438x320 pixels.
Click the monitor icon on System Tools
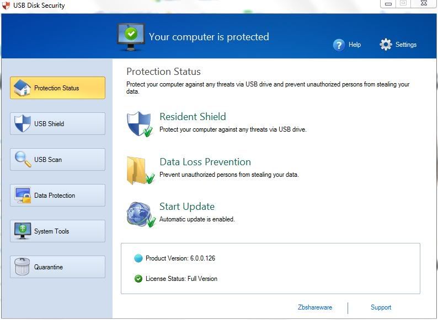[23, 231]
